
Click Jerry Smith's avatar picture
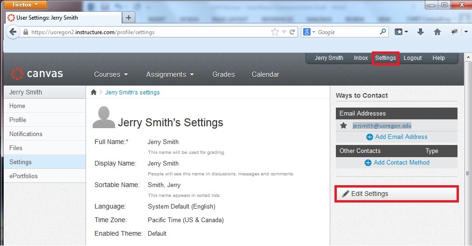(x=104, y=118)
